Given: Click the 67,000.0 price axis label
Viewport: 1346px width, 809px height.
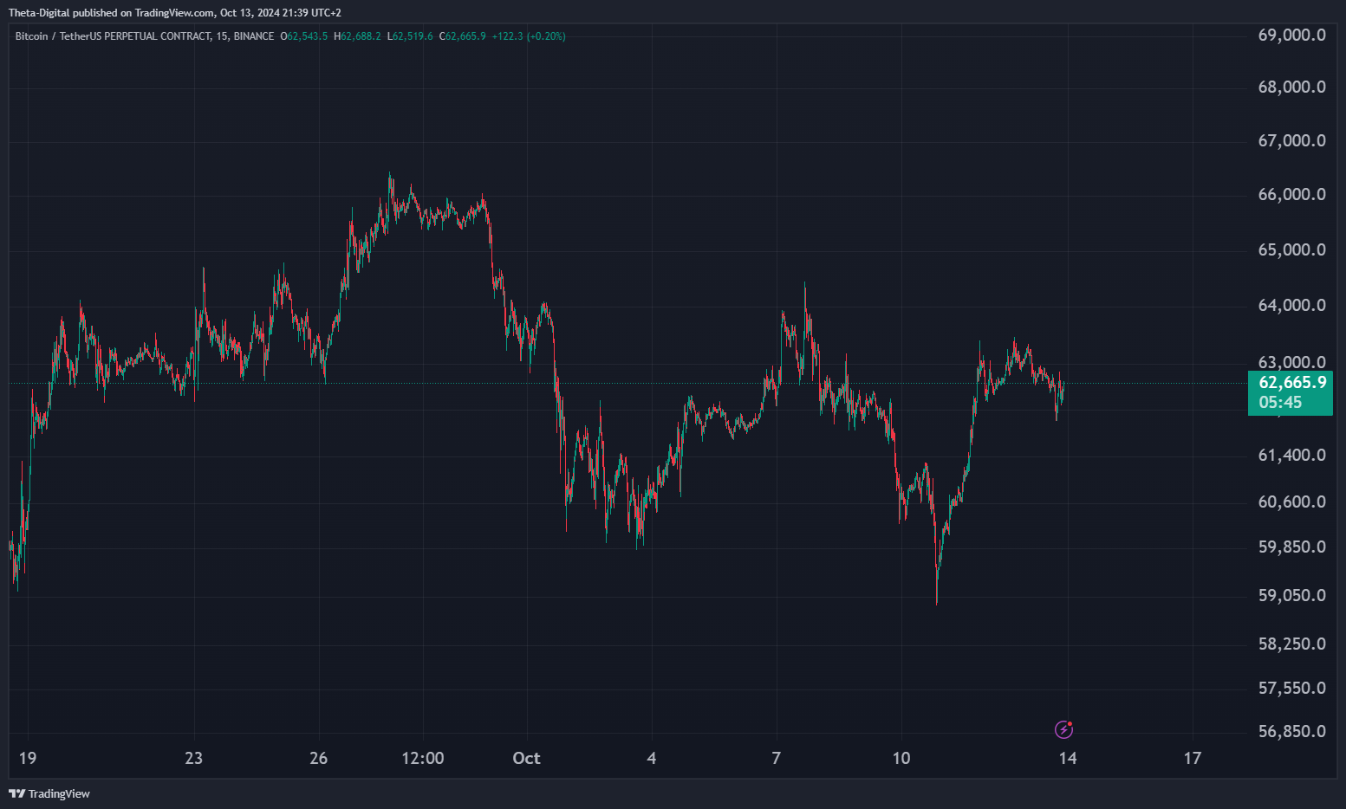Looking at the screenshot, I should (1291, 140).
